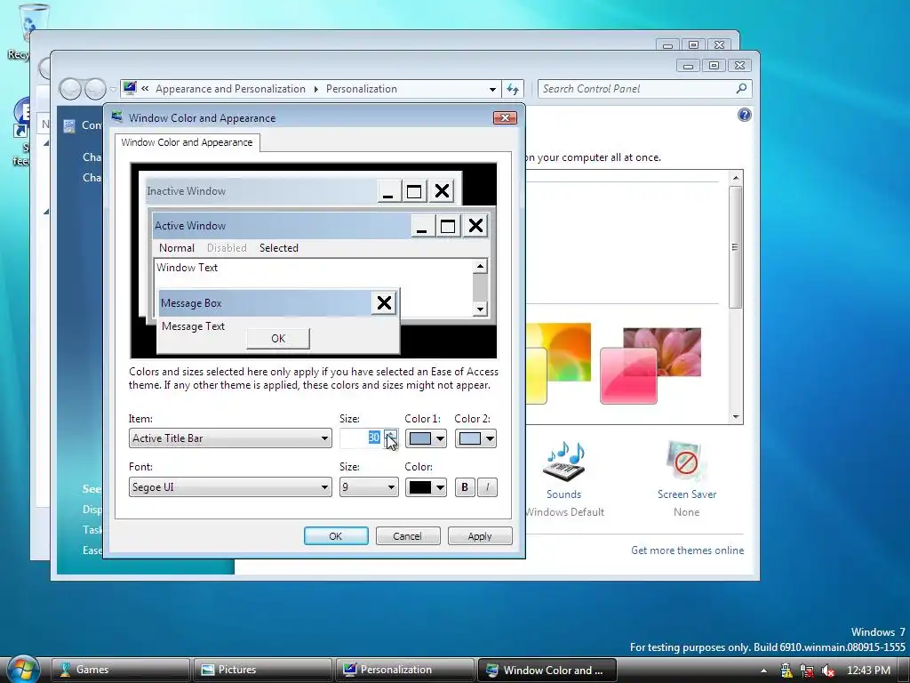Image resolution: width=910 pixels, height=683 pixels.
Task: Click preview Message Box close X icon
Action: click(384, 302)
